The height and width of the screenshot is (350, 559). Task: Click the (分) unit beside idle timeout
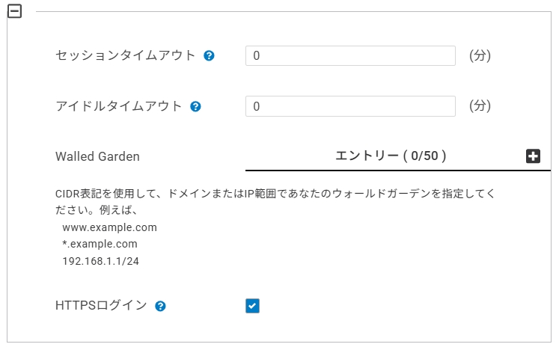(480, 106)
